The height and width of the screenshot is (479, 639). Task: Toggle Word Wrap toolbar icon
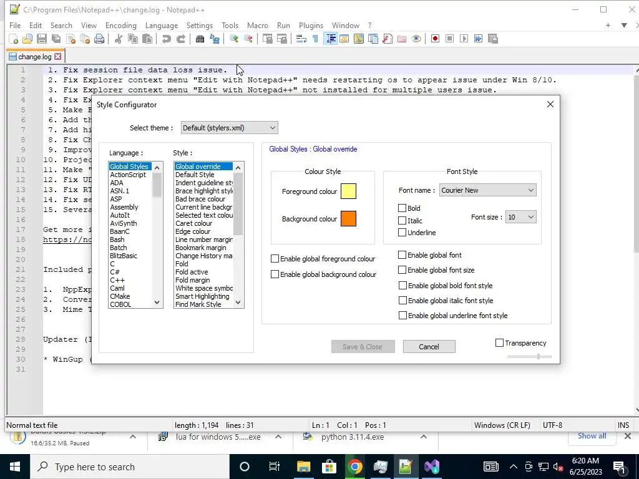pyautogui.click(x=301, y=39)
